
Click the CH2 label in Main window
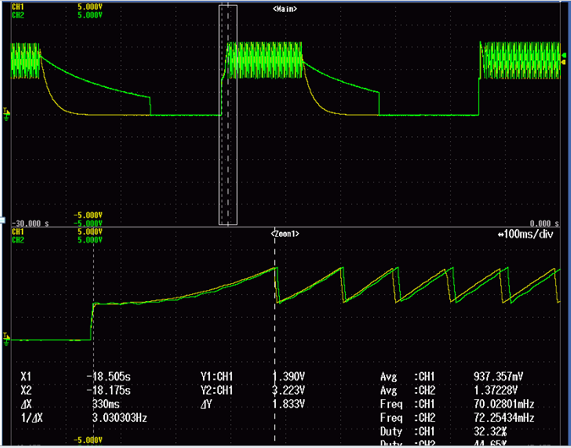coord(18,15)
